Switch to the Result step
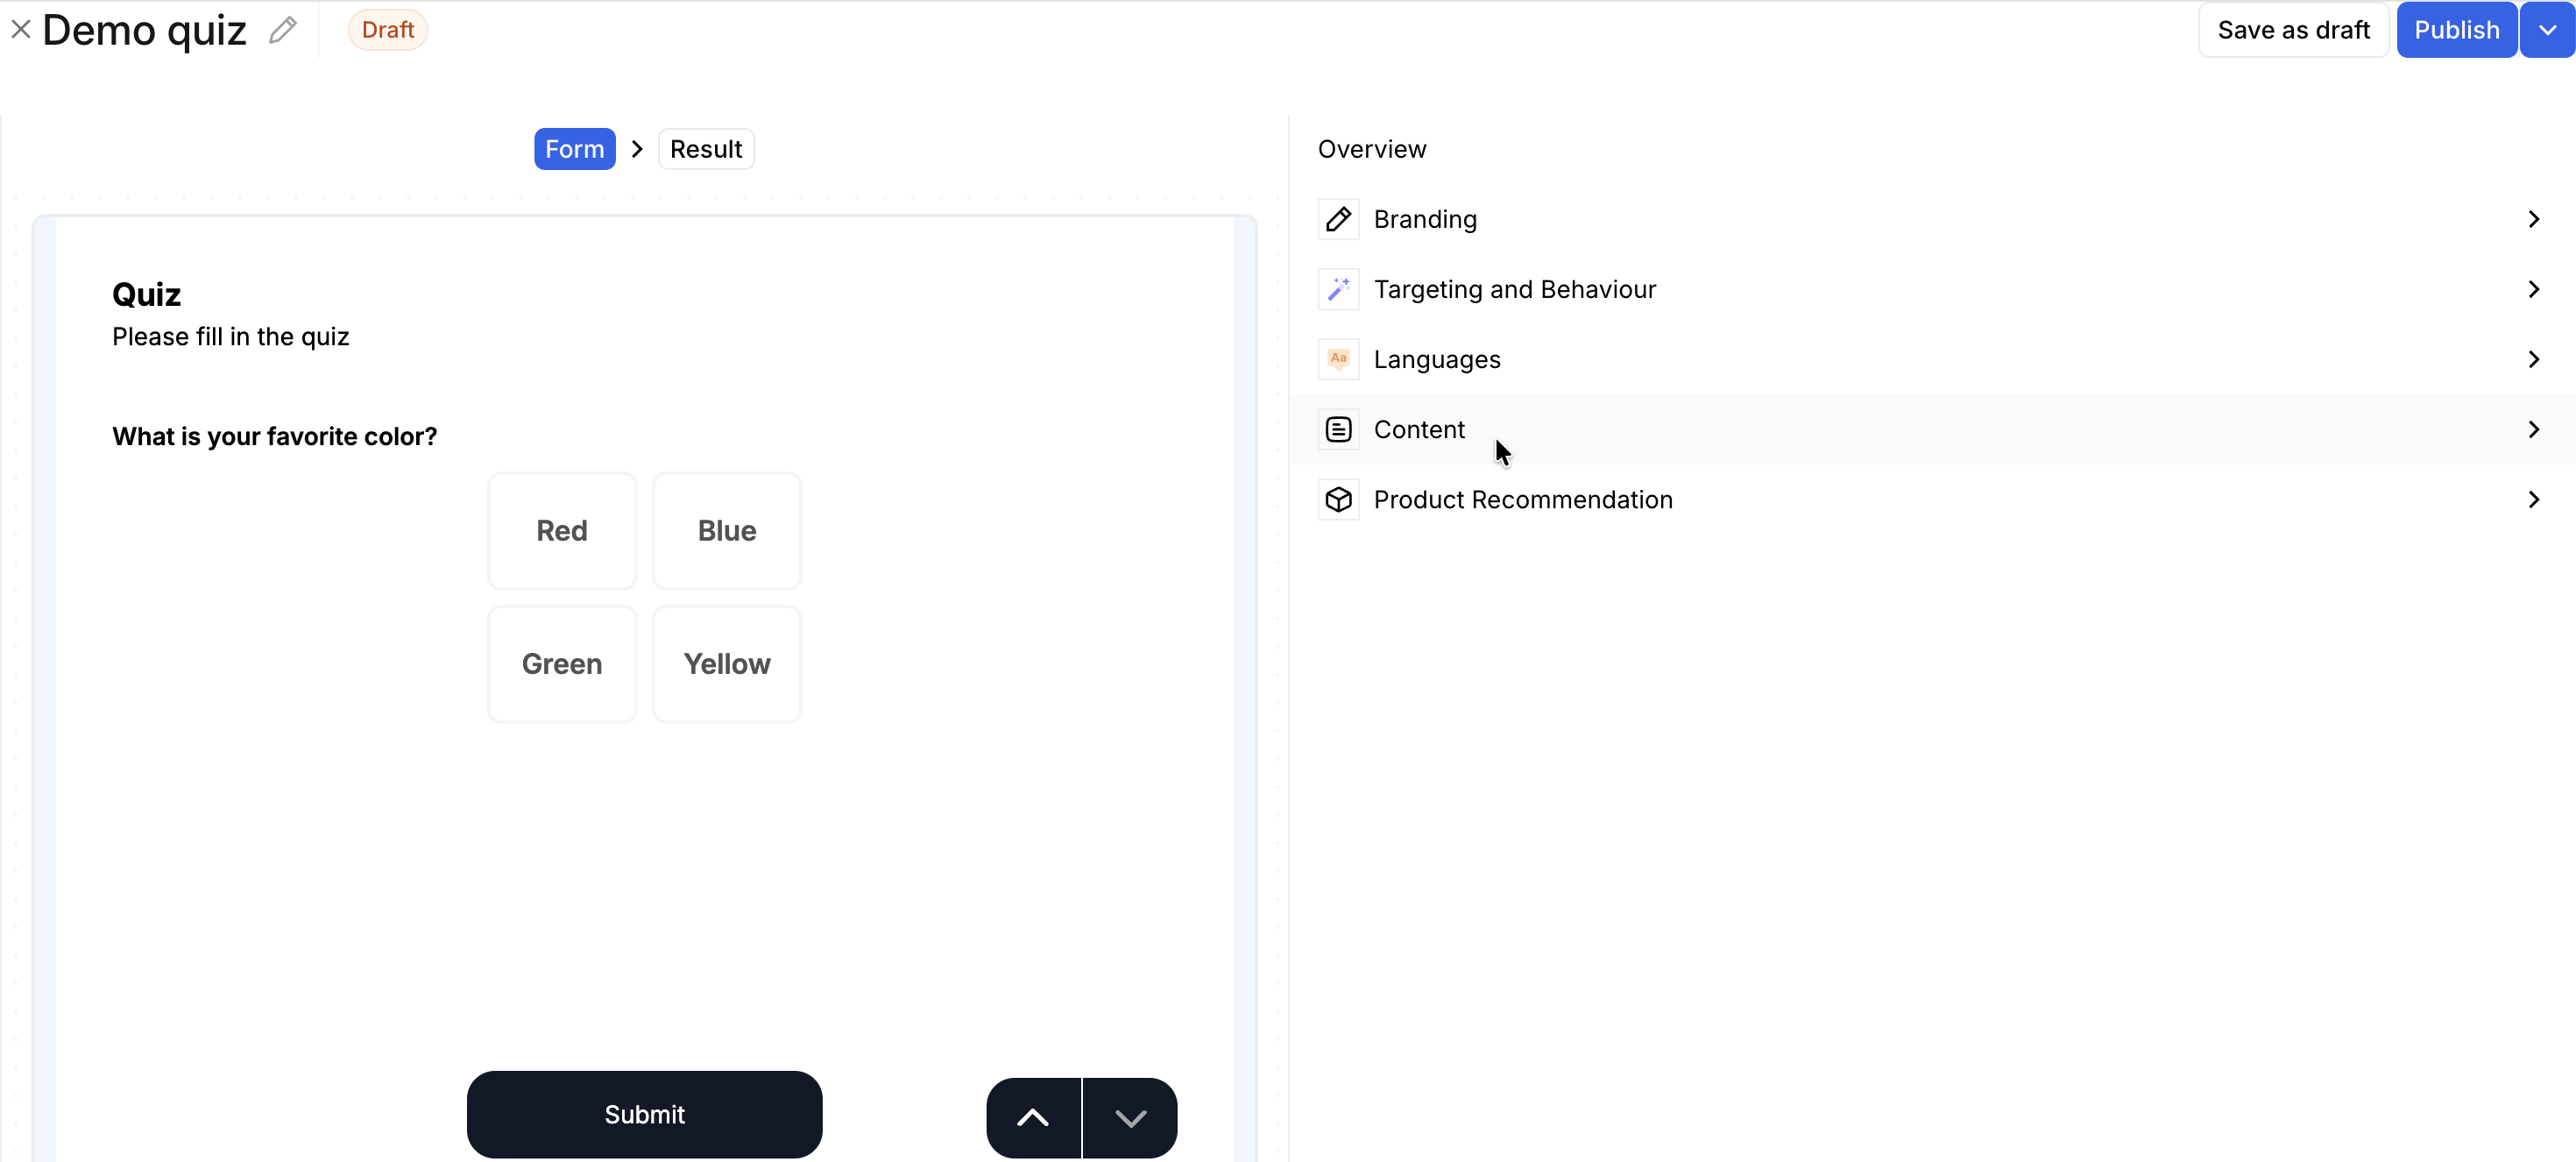2576x1162 pixels. (706, 149)
